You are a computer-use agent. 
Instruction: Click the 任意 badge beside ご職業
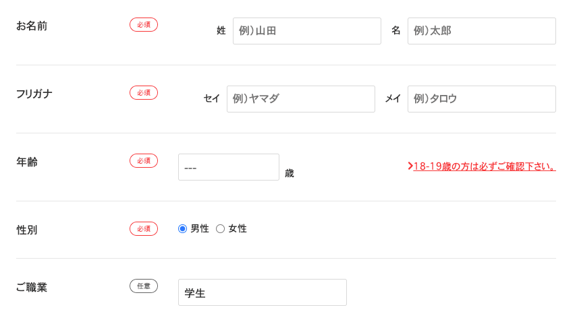144,286
